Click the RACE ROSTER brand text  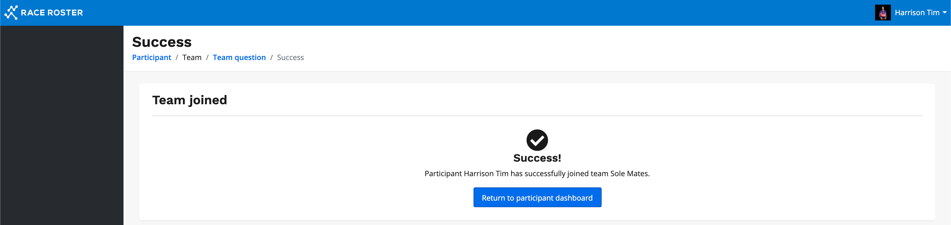point(52,13)
